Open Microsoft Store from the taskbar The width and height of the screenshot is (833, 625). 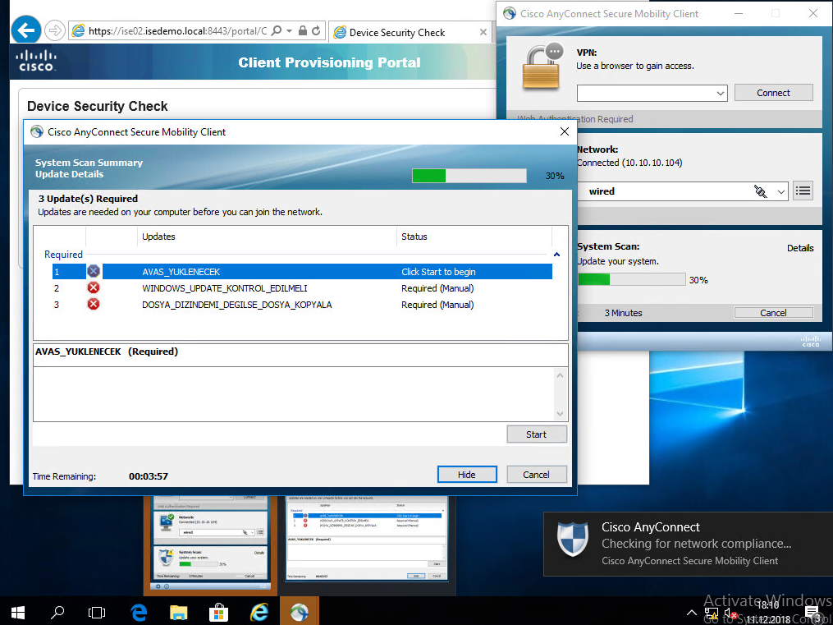point(218,612)
